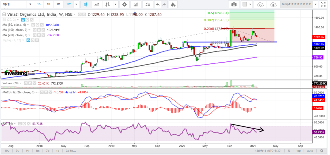330x155 pixels.
Task: Set date range to 3y
Action: pos(18,150)
